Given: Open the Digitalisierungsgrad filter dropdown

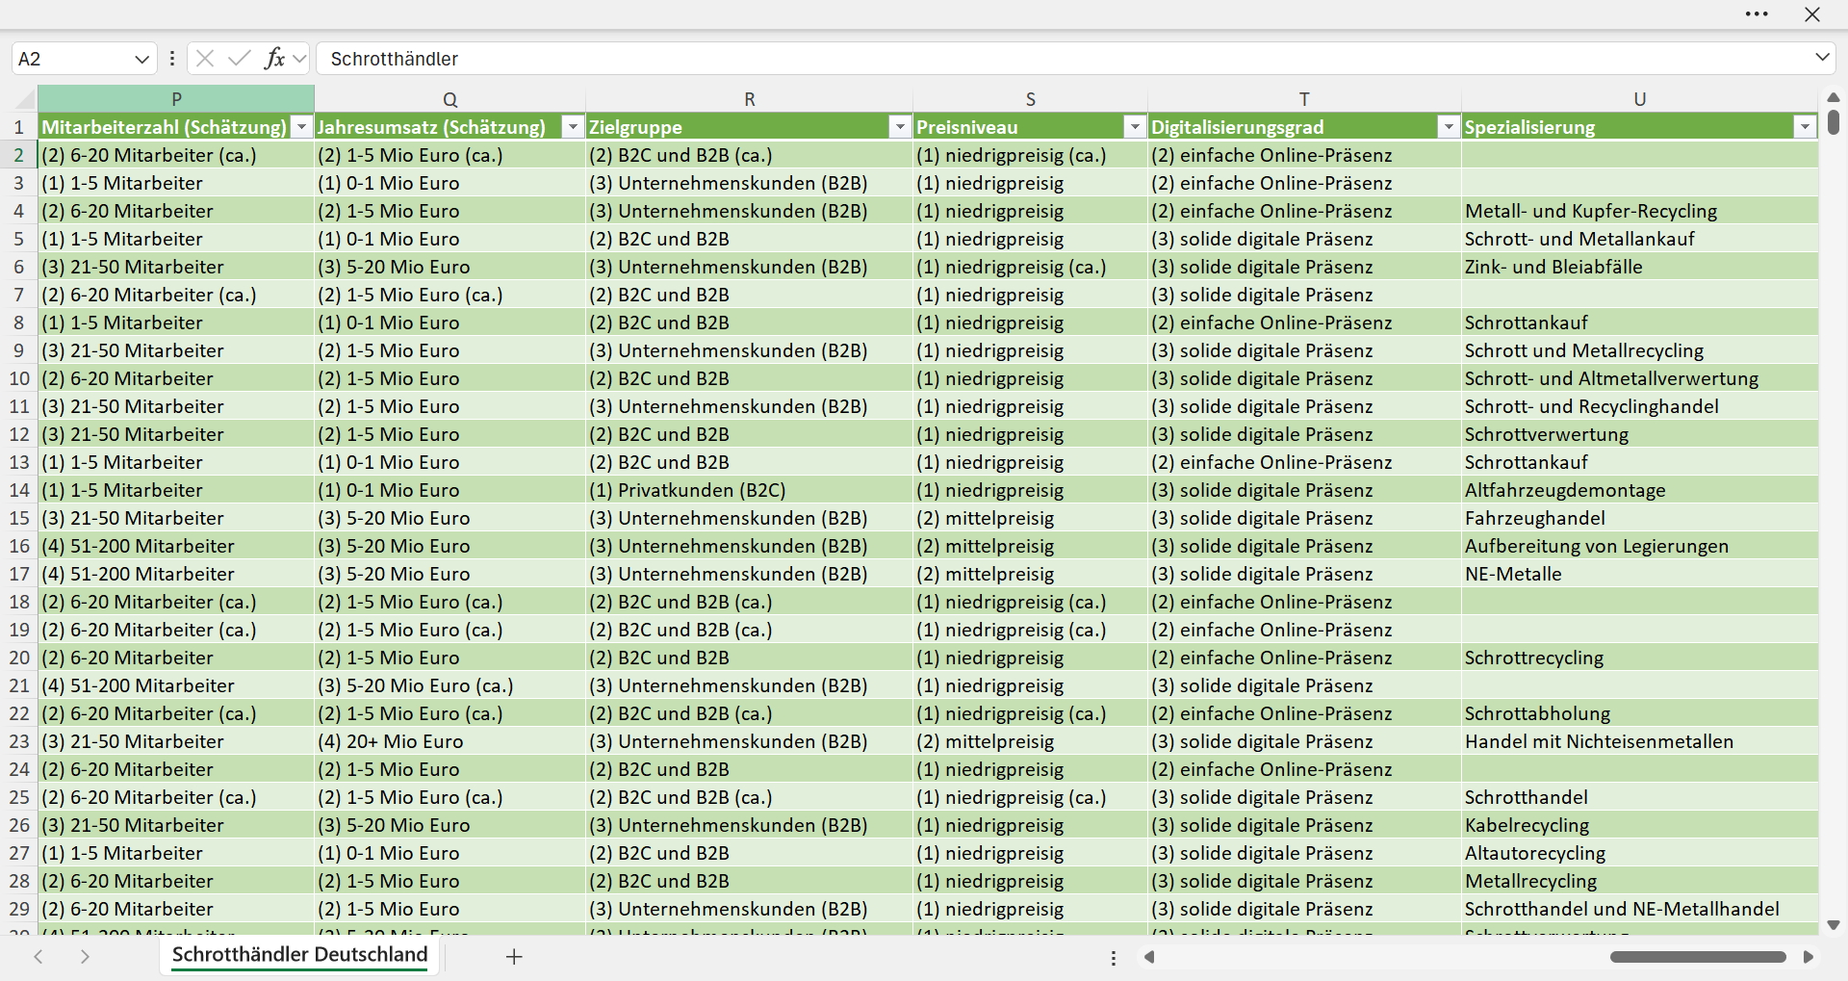Looking at the screenshot, I should 1449,127.
